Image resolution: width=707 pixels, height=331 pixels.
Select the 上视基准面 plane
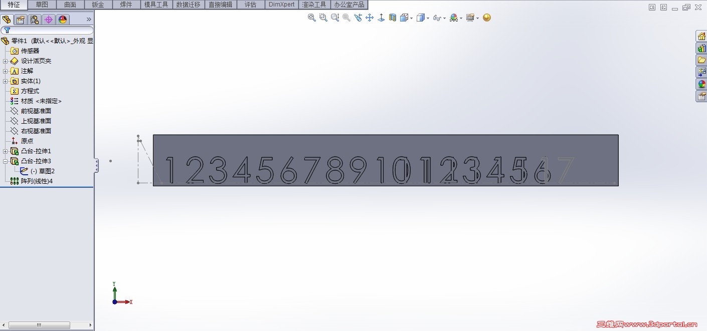pyautogui.click(x=31, y=121)
